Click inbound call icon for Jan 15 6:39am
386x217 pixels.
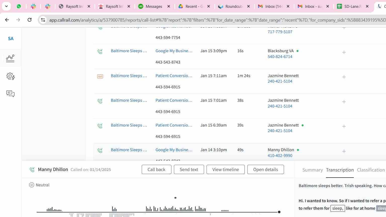click(x=100, y=126)
